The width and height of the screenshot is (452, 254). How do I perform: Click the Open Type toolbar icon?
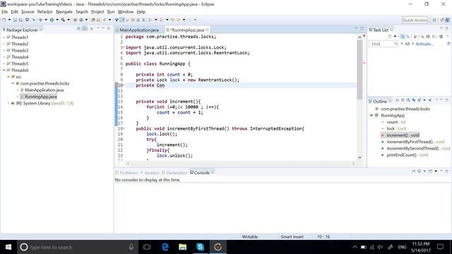[x=93, y=20]
